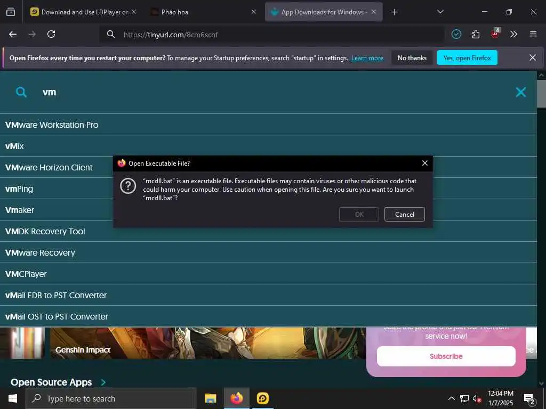This screenshot has width=546, height=409.
Task: Close the App Downloads for Windows tab
Action: point(374,12)
